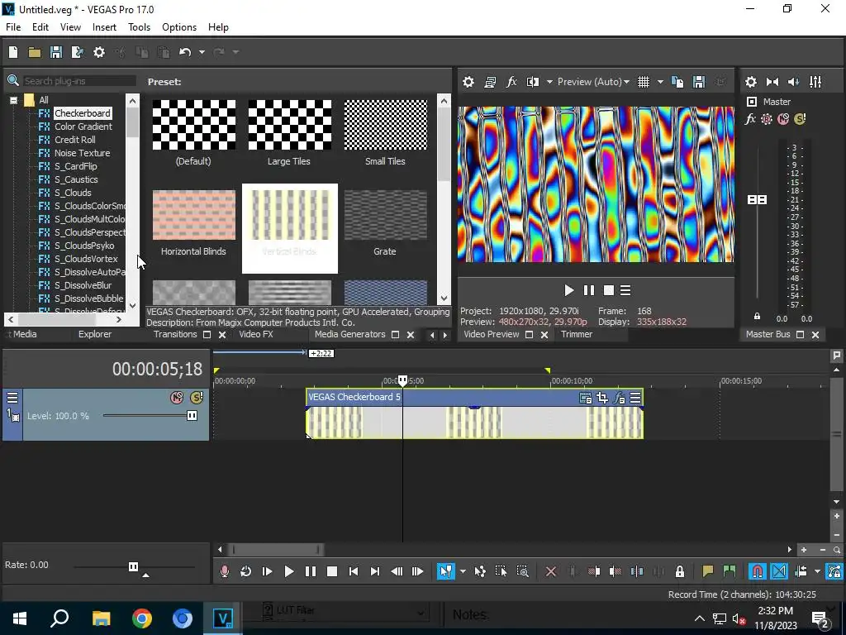Select Color Gradient generator
The width and height of the screenshot is (846, 635).
[x=83, y=127]
